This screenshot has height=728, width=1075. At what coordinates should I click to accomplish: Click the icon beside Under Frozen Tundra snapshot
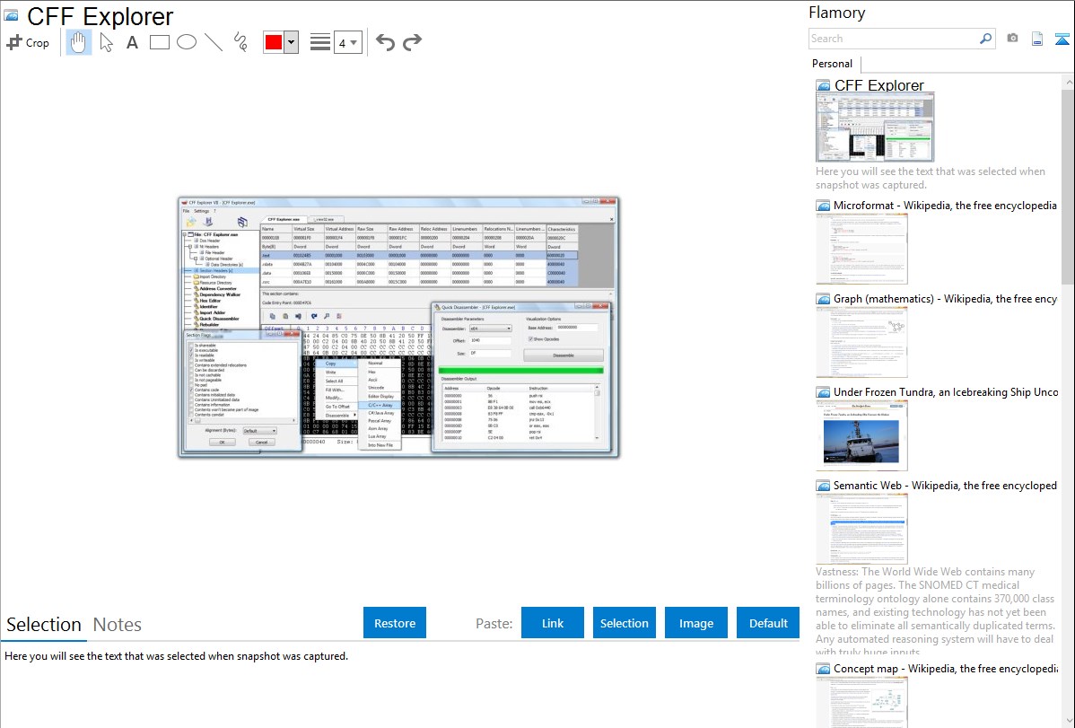(823, 391)
